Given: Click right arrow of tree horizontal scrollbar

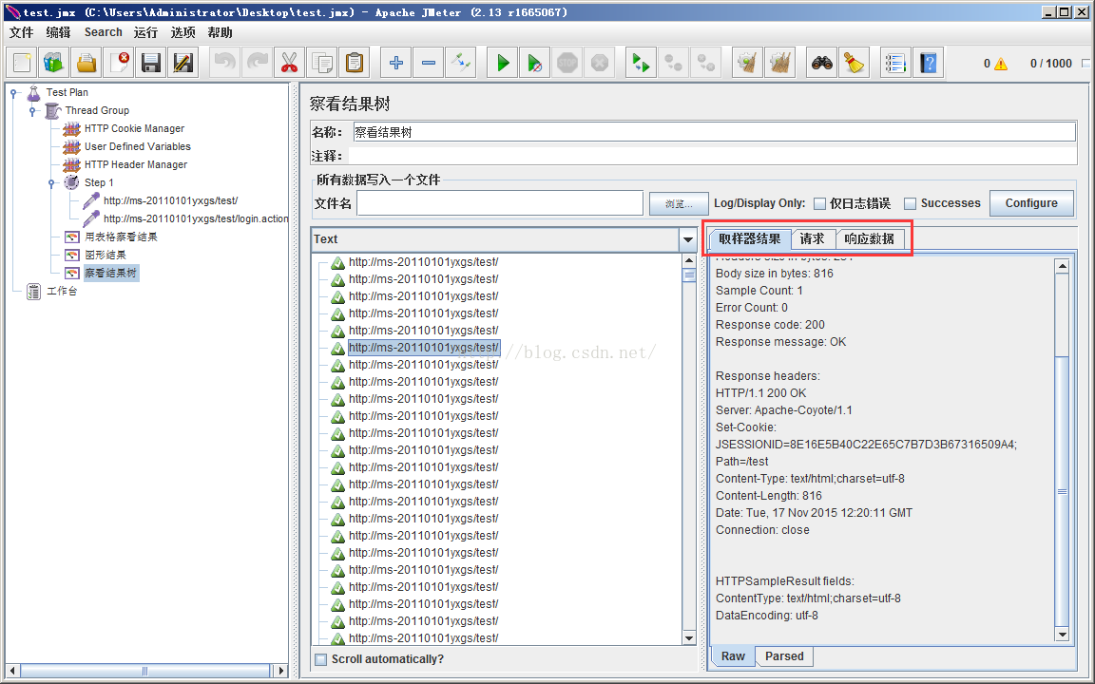Looking at the screenshot, I should 280,671.
